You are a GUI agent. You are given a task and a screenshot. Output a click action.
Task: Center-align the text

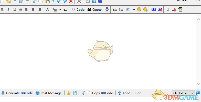click(x=33, y=10)
